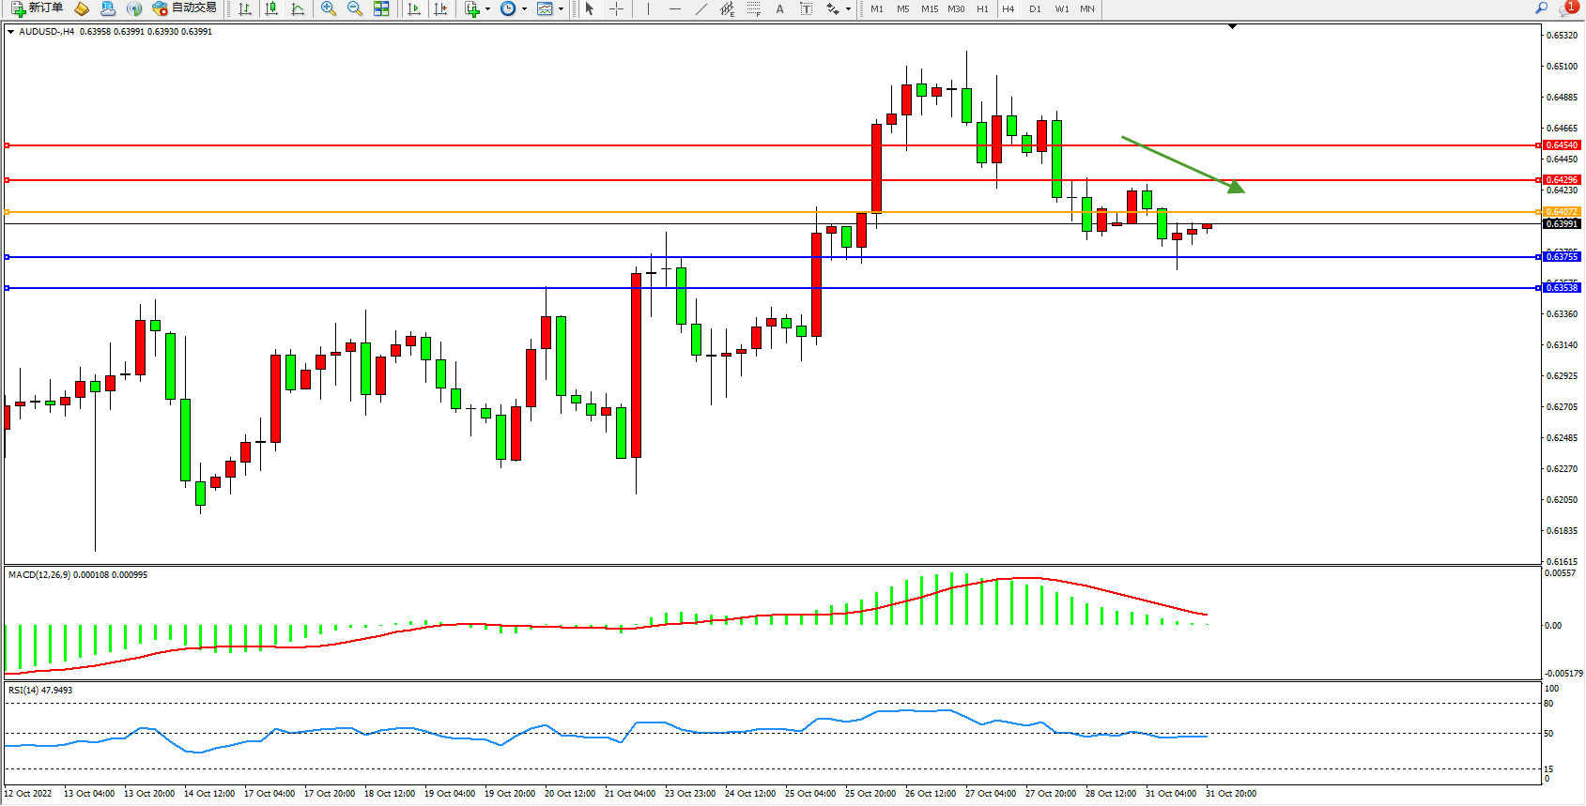Image resolution: width=1586 pixels, height=806 pixels.
Task: Open the notifications chat bubble
Action: pyautogui.click(x=1567, y=8)
